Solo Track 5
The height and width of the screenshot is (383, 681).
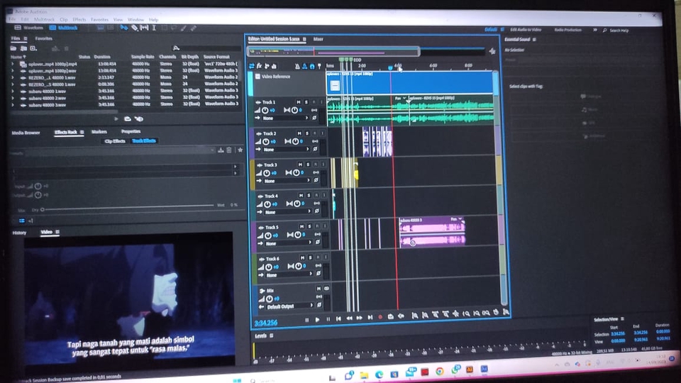(x=309, y=227)
